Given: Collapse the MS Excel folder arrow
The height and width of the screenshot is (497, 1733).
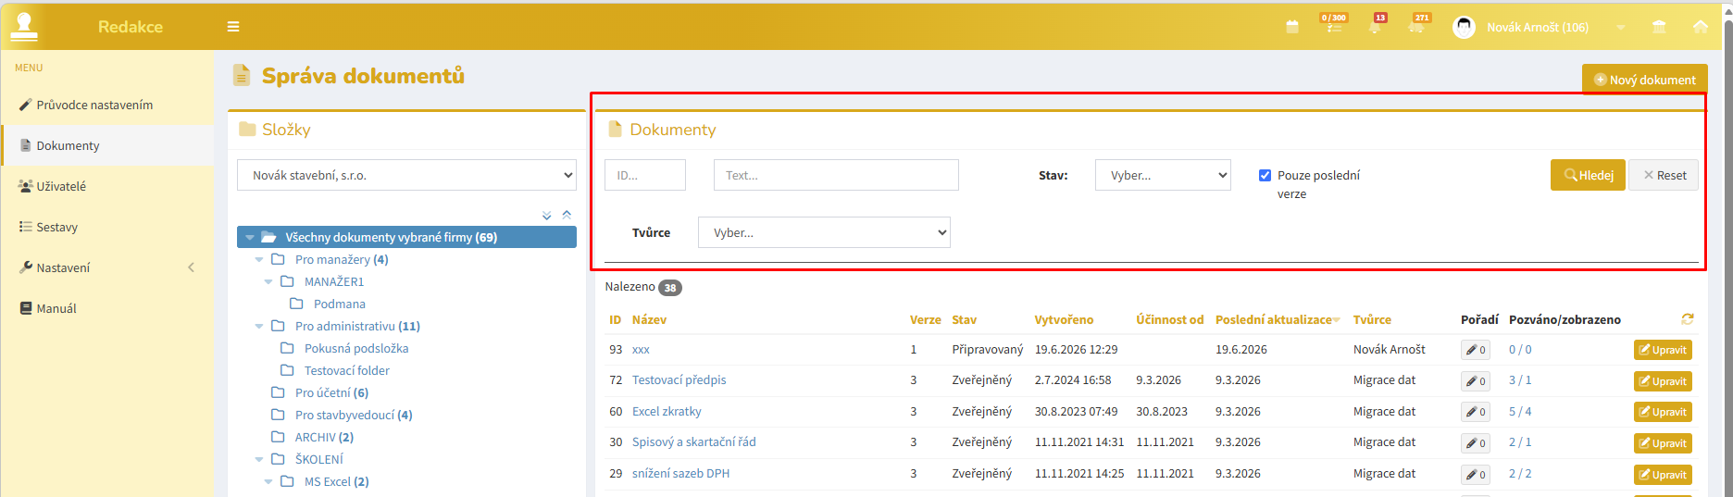Looking at the screenshot, I should pos(268,482).
